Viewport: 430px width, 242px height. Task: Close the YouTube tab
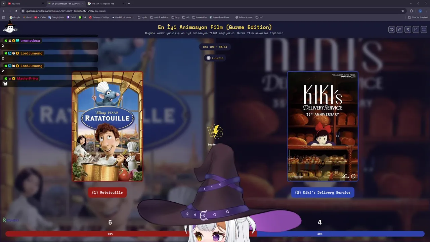pos(43,3)
